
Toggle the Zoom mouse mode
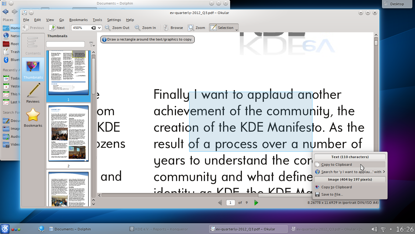(x=197, y=28)
